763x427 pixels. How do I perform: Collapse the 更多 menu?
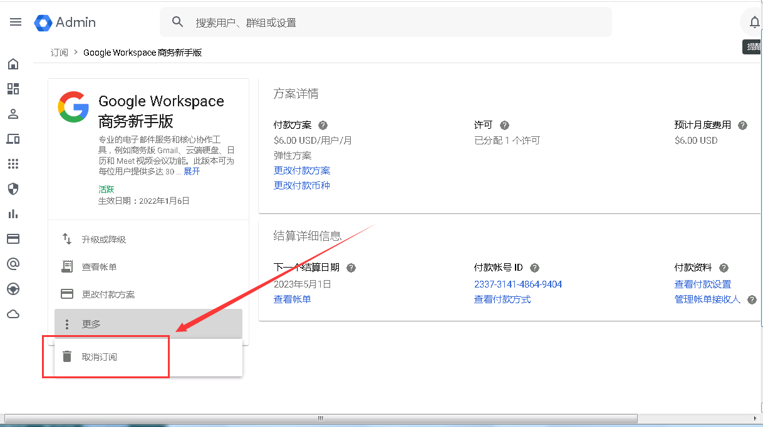[x=148, y=324]
